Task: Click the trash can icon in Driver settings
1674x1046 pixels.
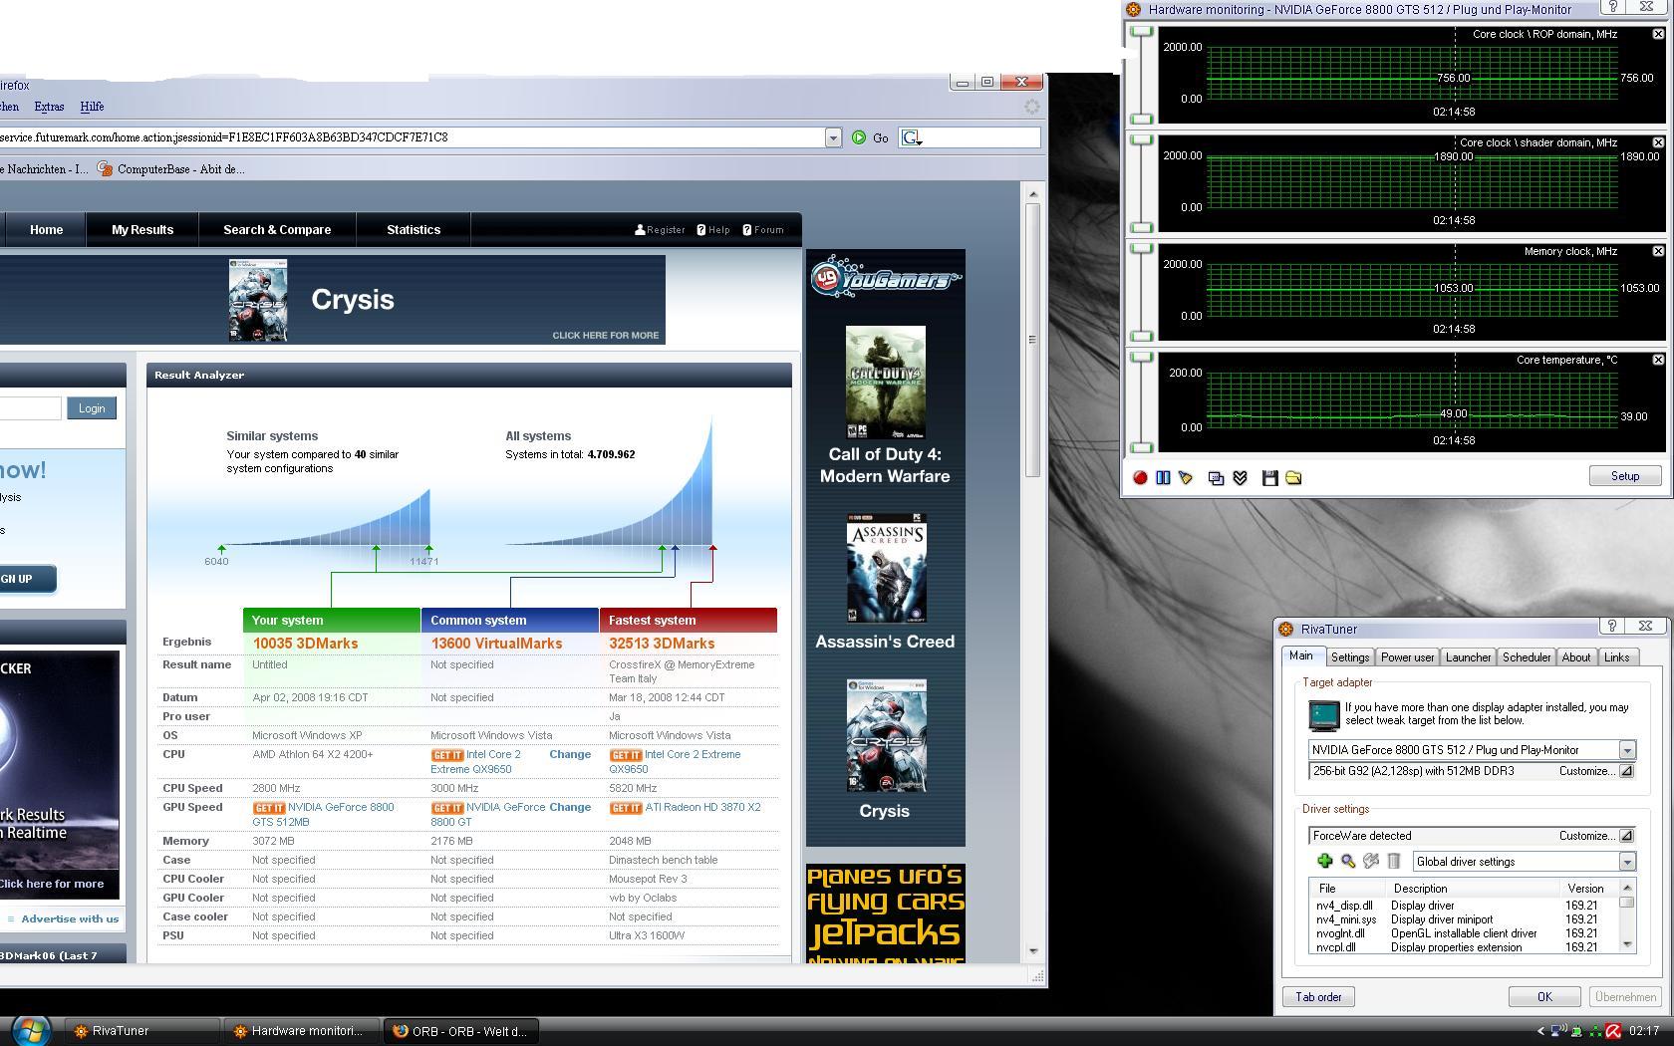Action: (1394, 861)
